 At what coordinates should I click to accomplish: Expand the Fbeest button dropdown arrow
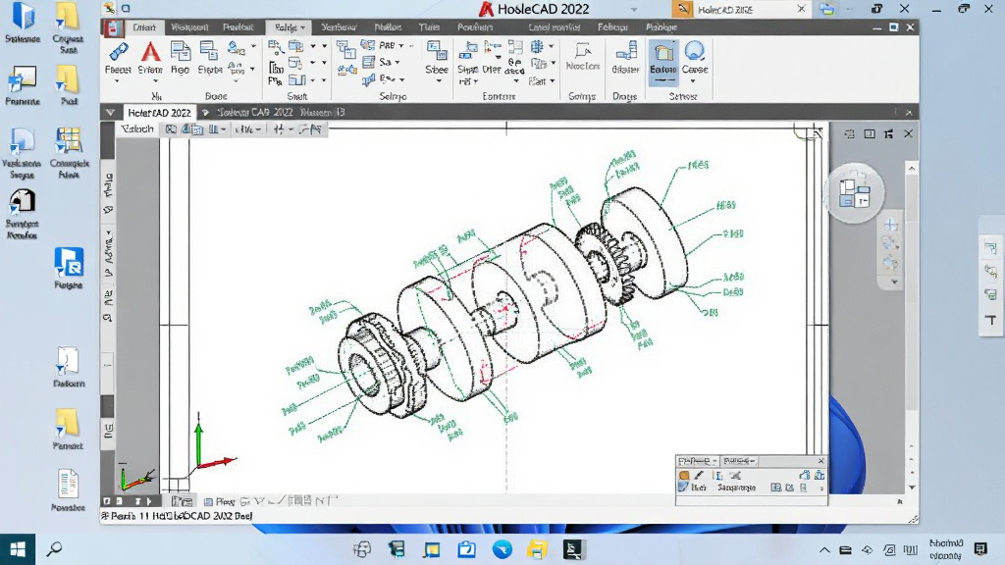pyautogui.click(x=118, y=81)
